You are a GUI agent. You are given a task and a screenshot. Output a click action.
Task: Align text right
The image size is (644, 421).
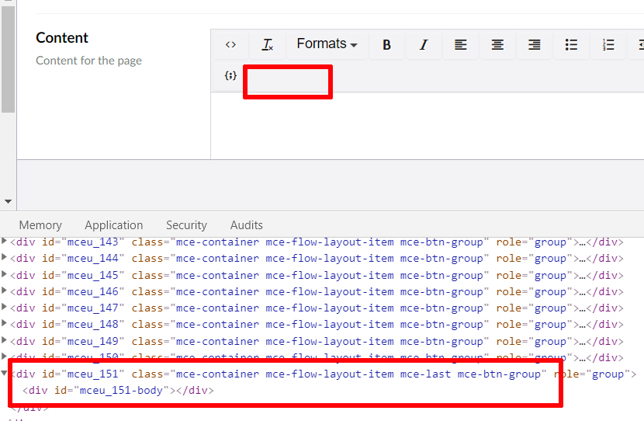click(535, 44)
